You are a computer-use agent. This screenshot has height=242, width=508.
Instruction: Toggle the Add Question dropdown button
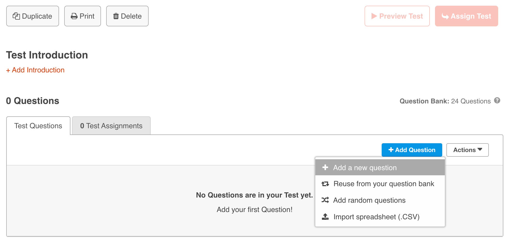pyautogui.click(x=412, y=150)
